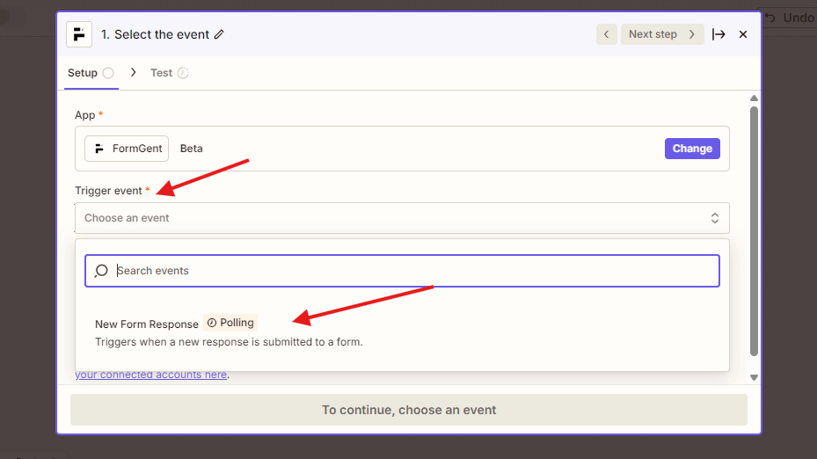Click the event description text about responses

(x=229, y=342)
